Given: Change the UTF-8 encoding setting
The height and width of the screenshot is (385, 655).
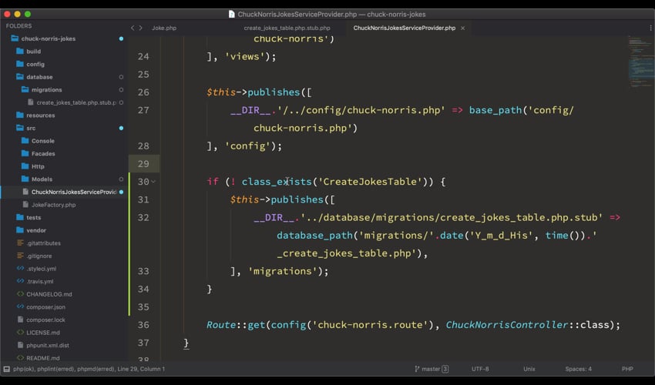Looking at the screenshot, I should pos(480,369).
